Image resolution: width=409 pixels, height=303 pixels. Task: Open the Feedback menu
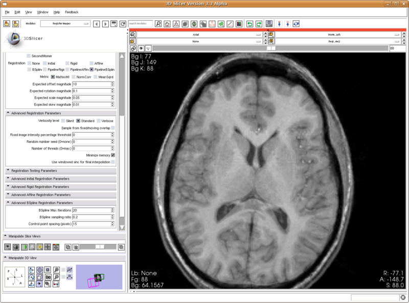pyautogui.click(x=72, y=11)
